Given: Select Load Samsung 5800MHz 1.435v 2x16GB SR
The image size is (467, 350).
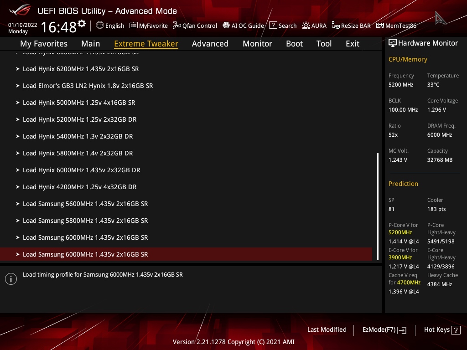Looking at the screenshot, I should (x=186, y=221).
